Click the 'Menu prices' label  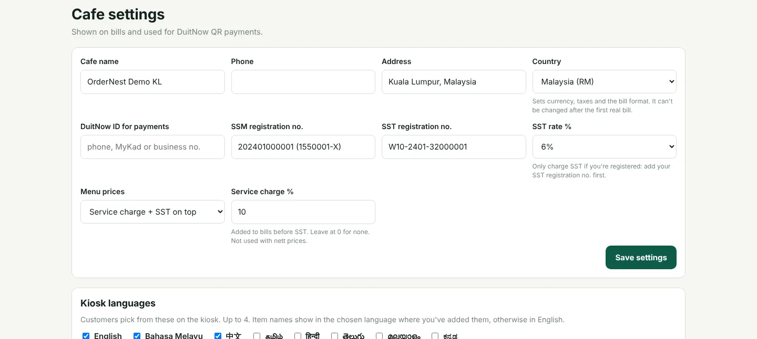(x=103, y=192)
